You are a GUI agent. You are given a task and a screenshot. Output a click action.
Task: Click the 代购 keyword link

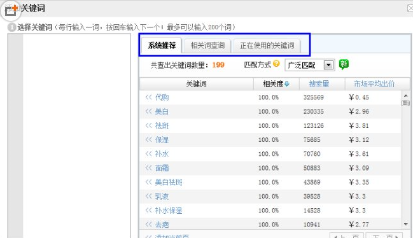click(x=162, y=97)
